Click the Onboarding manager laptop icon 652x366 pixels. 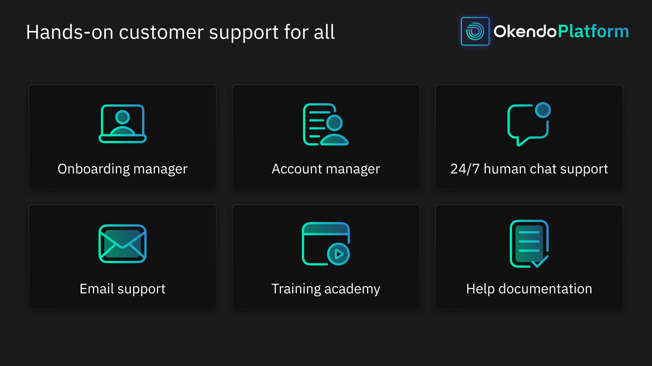123,124
